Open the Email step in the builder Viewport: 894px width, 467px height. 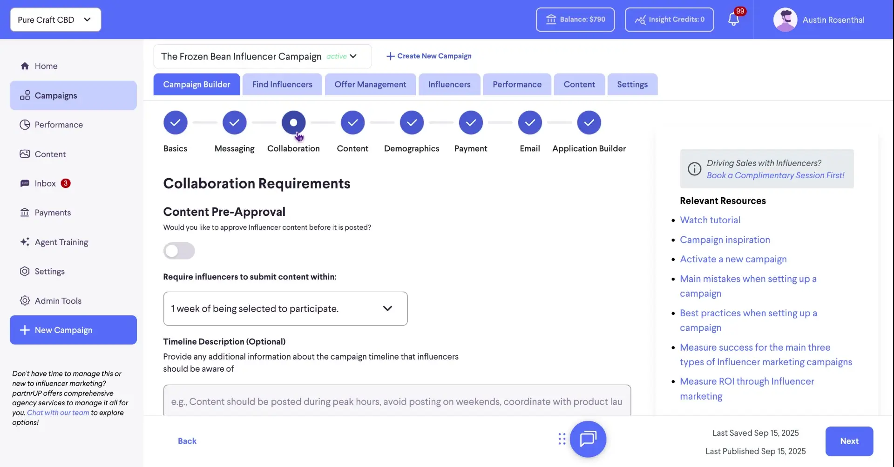(529, 122)
